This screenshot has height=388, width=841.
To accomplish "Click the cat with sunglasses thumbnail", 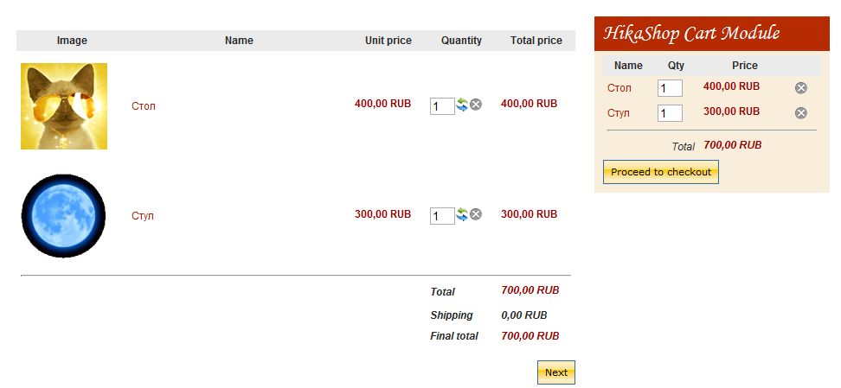I will point(64,106).
